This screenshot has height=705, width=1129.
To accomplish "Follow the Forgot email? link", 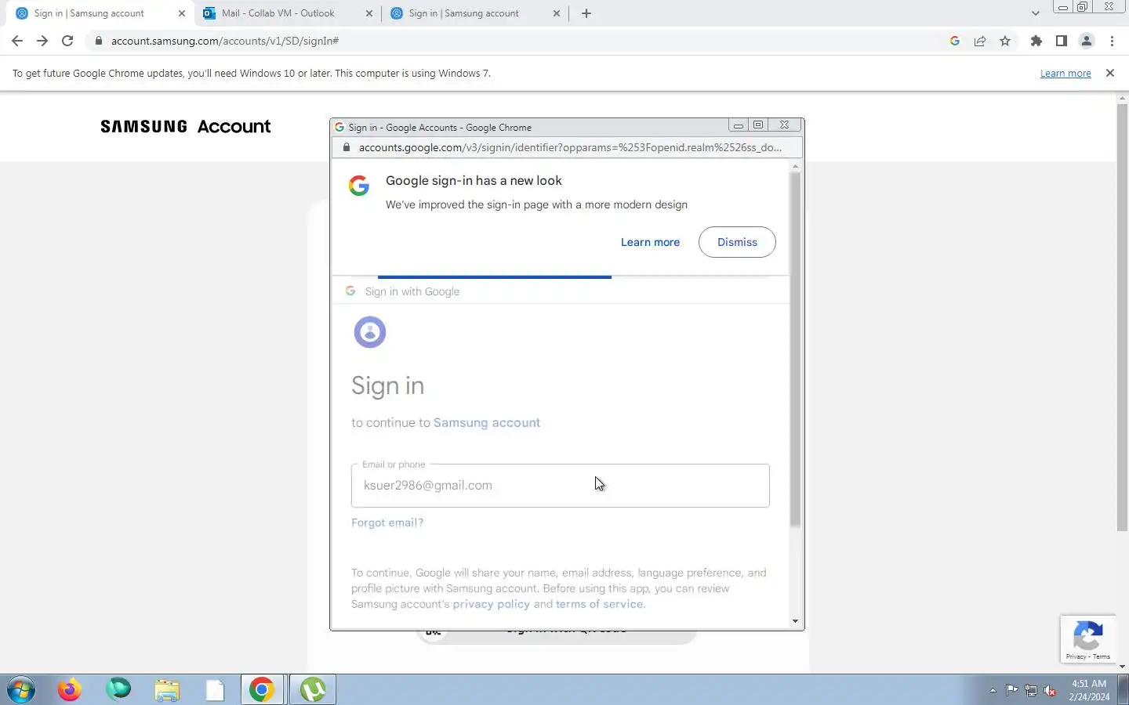I will click(x=387, y=522).
